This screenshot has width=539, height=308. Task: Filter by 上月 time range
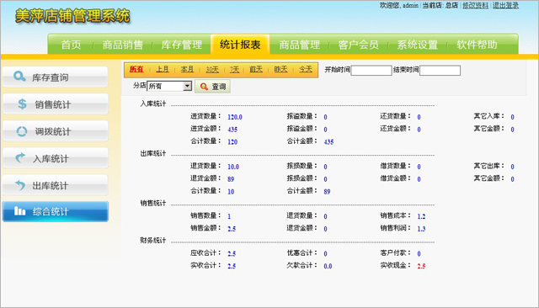163,69
